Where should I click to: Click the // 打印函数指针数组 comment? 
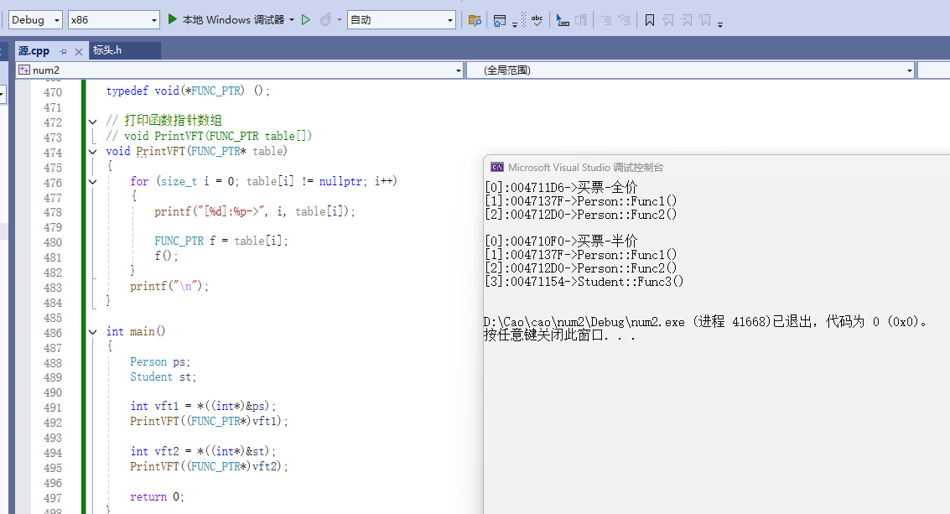(x=164, y=121)
